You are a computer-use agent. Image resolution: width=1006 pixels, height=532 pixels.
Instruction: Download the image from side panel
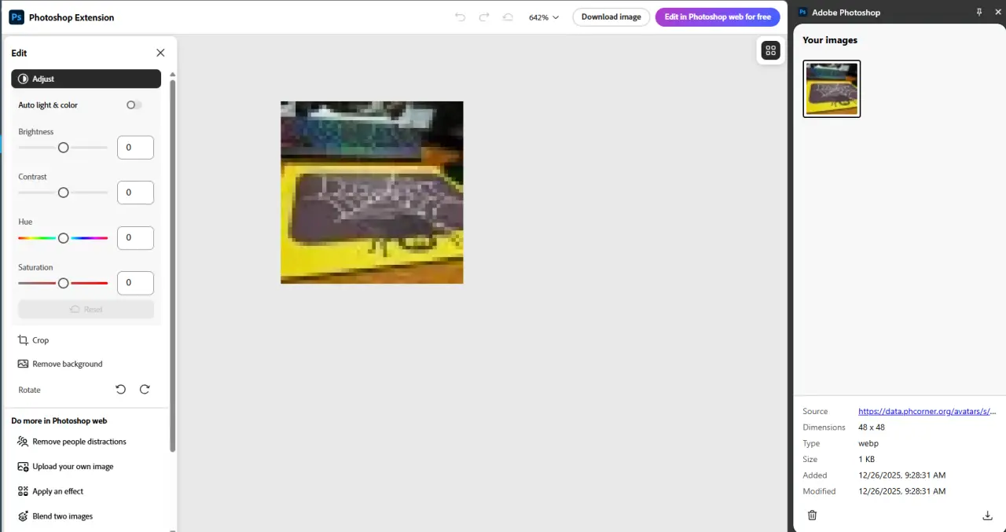[x=988, y=515]
